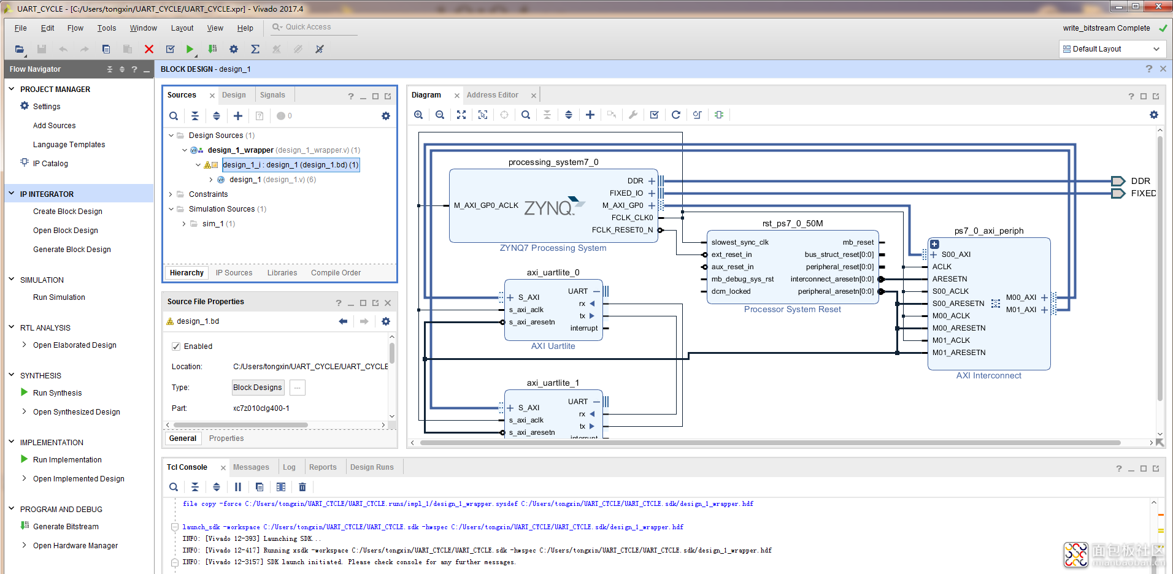Expand the ps7_0_axi_periph block plus button
The height and width of the screenshot is (574, 1173).
(x=934, y=244)
